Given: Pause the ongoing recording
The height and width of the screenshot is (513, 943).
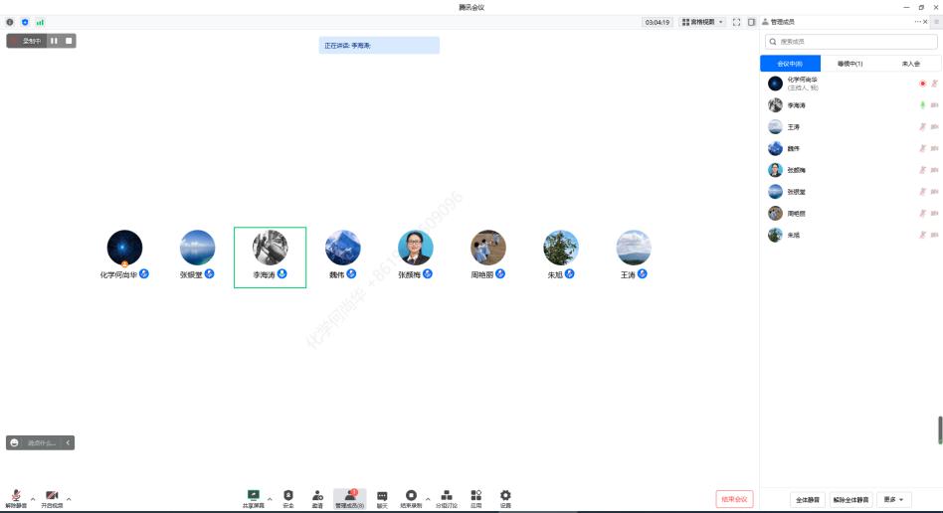Looking at the screenshot, I should pyautogui.click(x=54, y=41).
